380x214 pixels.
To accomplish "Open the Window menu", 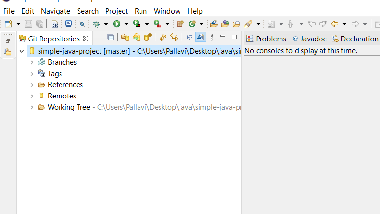I will pos(167,11).
